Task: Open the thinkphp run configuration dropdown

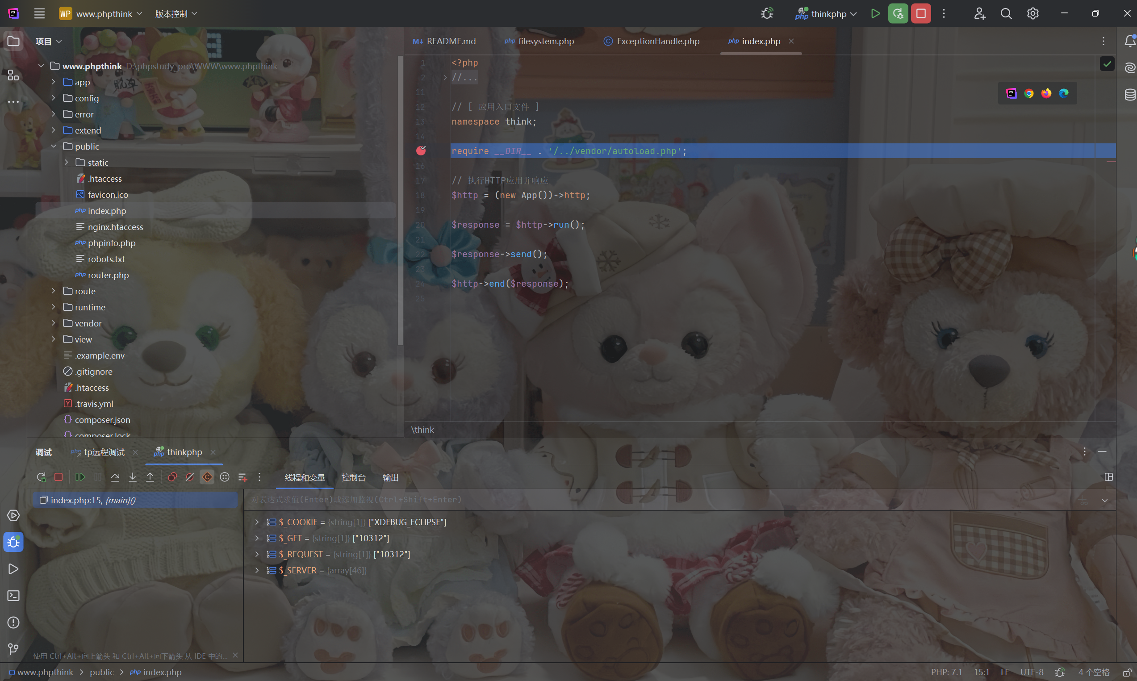Action: pyautogui.click(x=829, y=14)
